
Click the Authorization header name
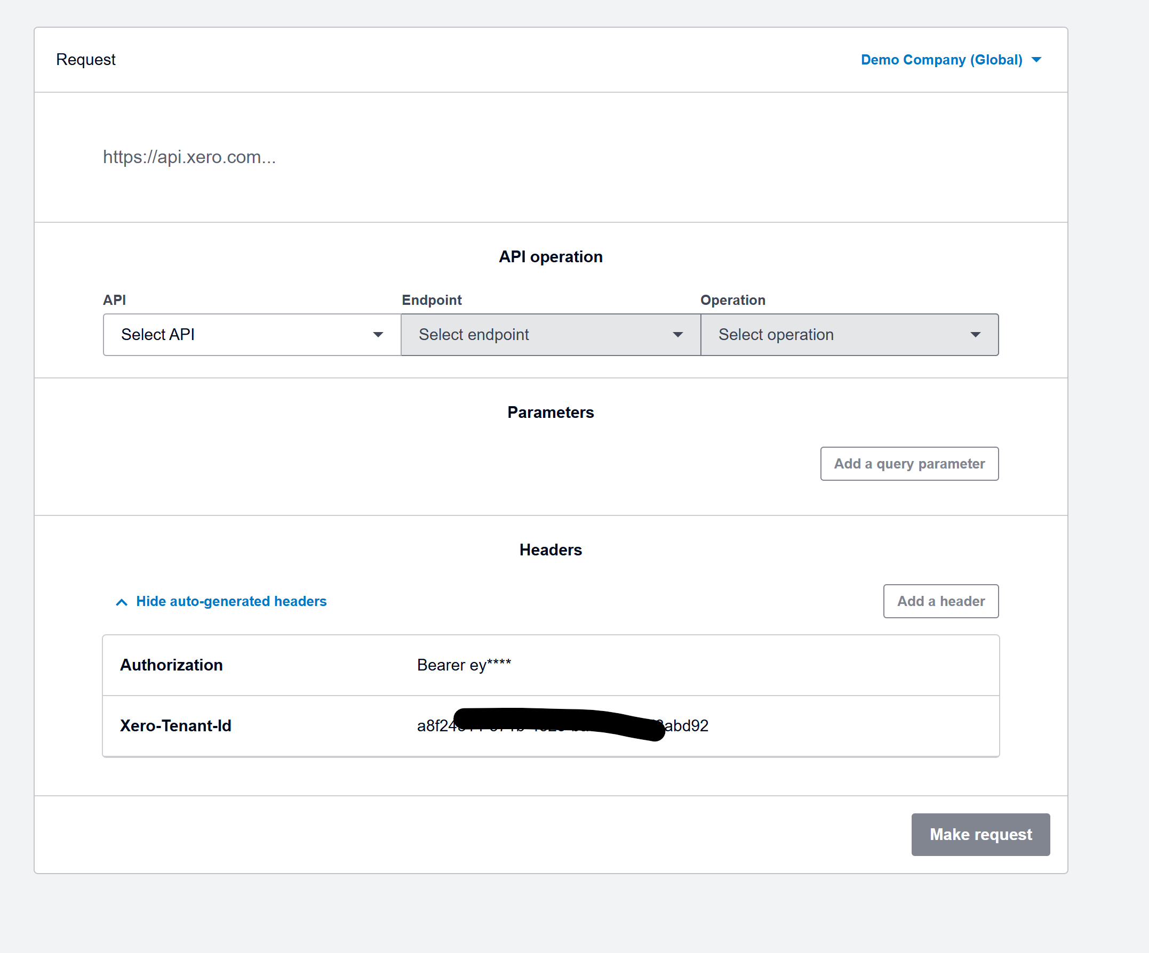click(x=171, y=665)
